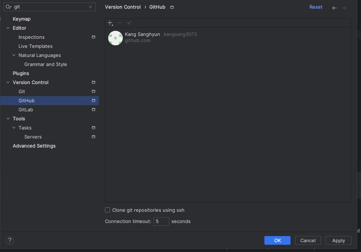This screenshot has height=252, width=361.
Task: Click Version Control in the breadcrumb
Action: 123,7
